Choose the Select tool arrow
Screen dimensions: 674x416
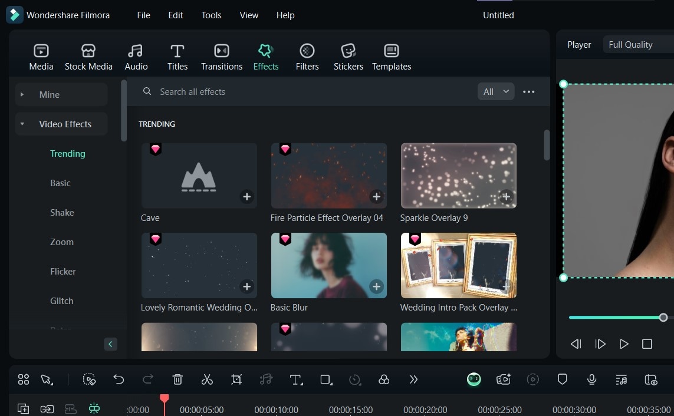click(47, 379)
